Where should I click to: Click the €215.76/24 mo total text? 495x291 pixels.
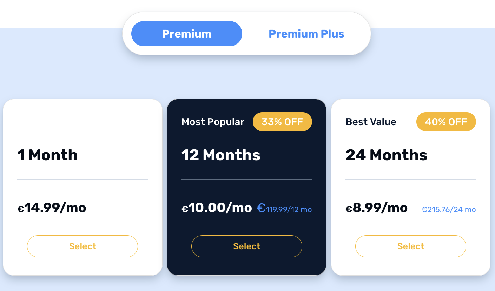449,210
